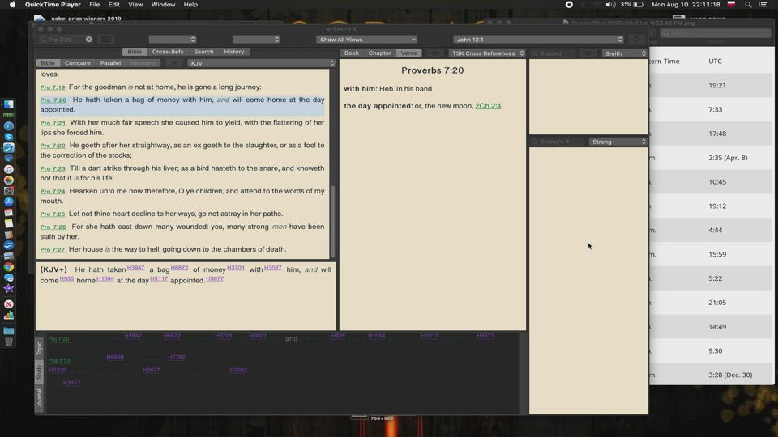This screenshot has width=778, height=437.
Task: Open the Show All Views dropdown
Action: click(366, 40)
